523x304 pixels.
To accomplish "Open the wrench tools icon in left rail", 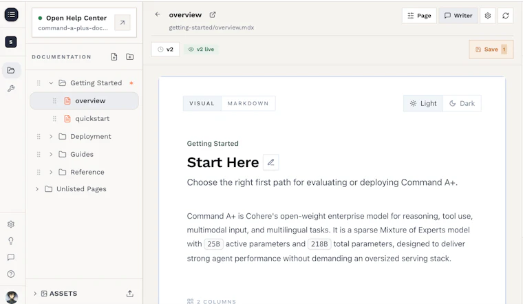I will [x=11, y=88].
